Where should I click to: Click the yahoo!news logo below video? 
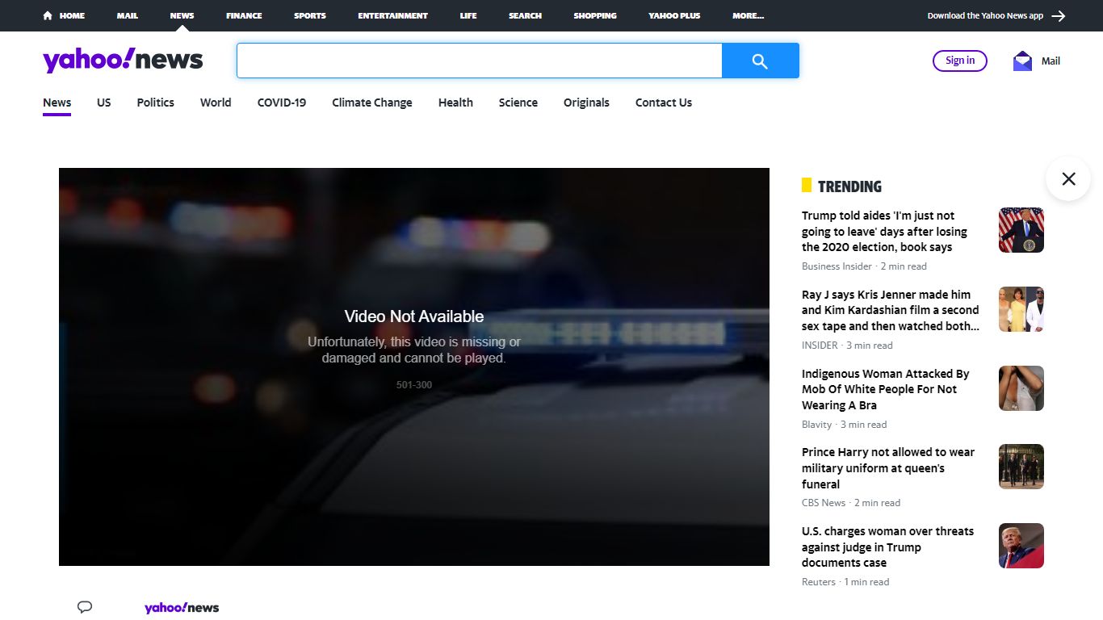tap(182, 607)
